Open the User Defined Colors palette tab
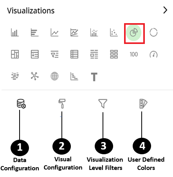Viewport: 173px width, 177px height. (143, 104)
